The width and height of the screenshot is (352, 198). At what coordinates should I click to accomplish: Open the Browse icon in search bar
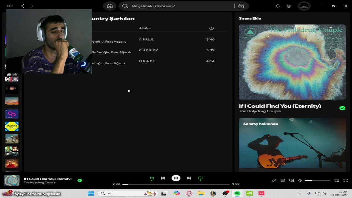click(241, 6)
